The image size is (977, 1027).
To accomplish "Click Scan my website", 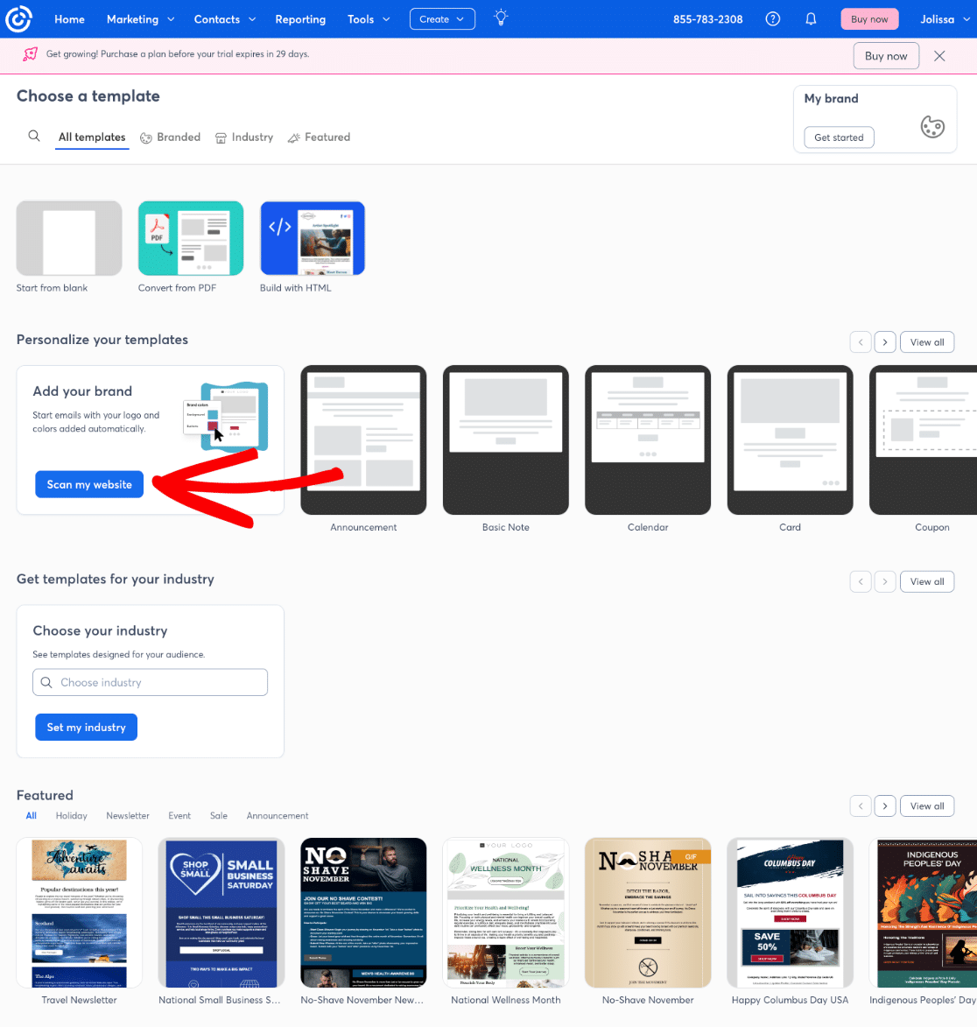I will [88, 483].
